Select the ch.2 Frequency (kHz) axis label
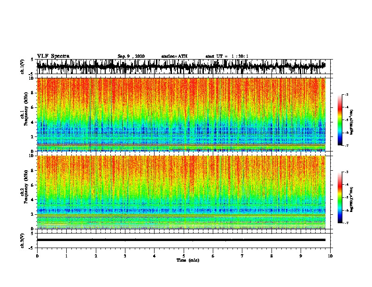Screen dimensions: 372x287 pyautogui.click(x=24, y=187)
